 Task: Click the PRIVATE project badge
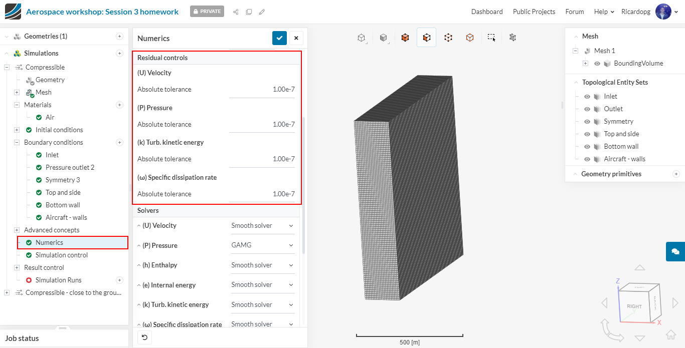coord(207,12)
